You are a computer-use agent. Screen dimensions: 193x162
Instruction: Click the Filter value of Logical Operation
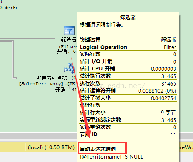(170, 47)
